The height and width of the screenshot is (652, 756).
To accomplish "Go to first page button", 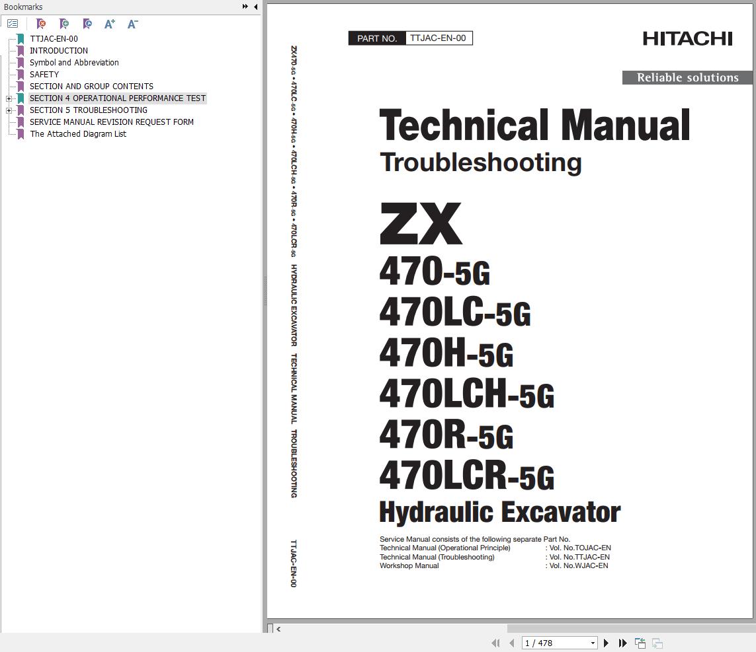I will coord(495,643).
